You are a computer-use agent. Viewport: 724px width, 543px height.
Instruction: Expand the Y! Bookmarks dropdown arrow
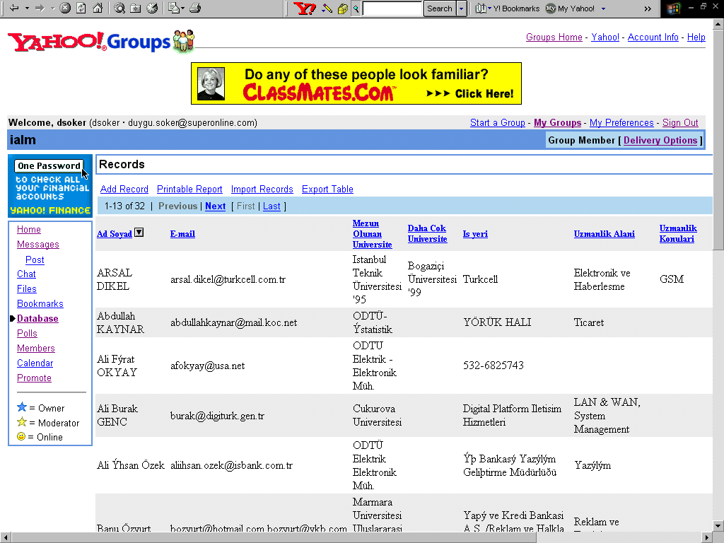[489, 8]
